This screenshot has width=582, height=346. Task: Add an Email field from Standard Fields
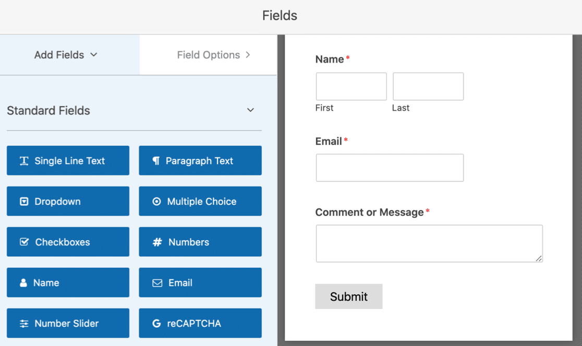[x=200, y=282]
